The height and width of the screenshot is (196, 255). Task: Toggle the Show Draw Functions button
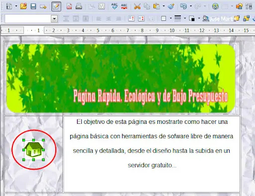239,6
